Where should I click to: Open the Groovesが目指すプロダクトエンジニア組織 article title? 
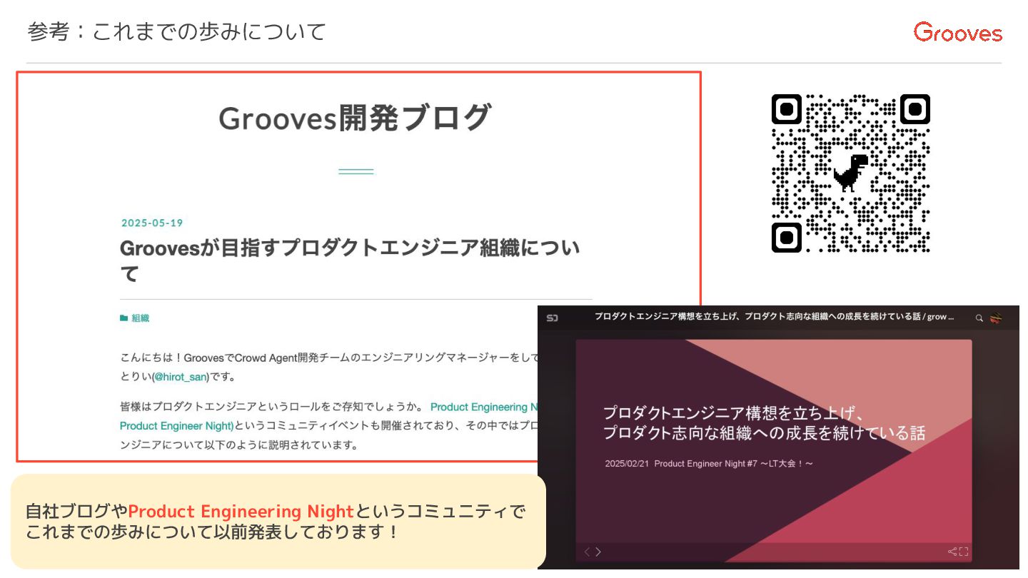click(x=350, y=260)
